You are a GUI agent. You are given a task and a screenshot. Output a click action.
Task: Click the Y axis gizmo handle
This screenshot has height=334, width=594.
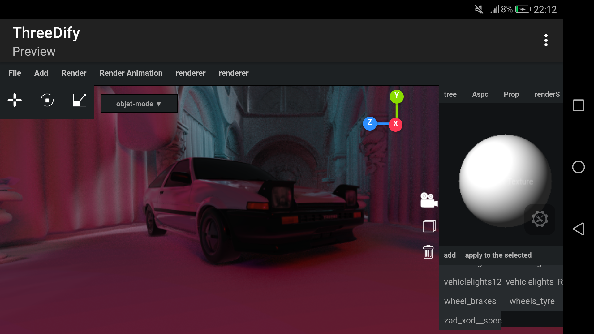[x=397, y=96]
